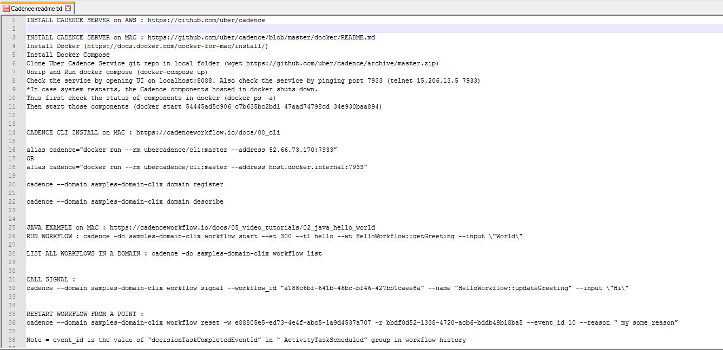723x350 pixels.
Task: Click line number 1 in the margin
Action: [14, 20]
